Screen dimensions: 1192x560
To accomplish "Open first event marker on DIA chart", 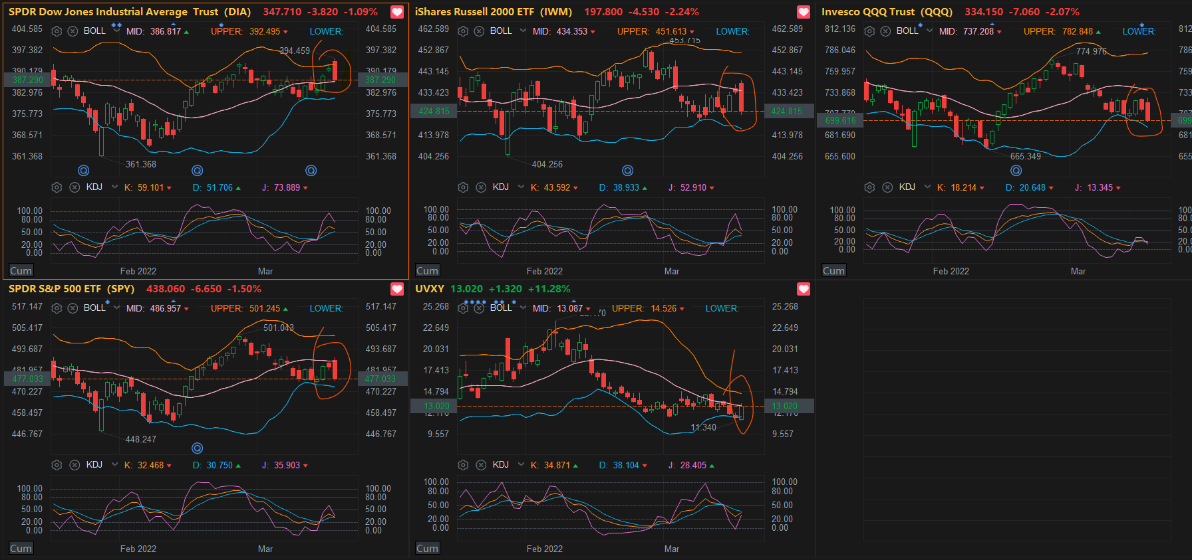I will pyautogui.click(x=84, y=171).
